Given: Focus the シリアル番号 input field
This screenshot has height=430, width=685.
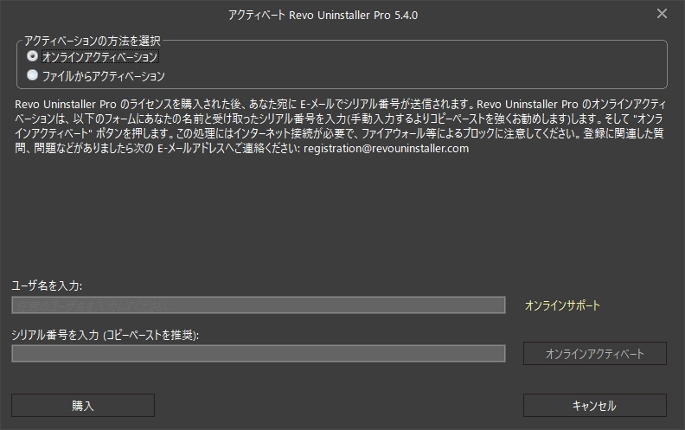Looking at the screenshot, I should coord(259,354).
